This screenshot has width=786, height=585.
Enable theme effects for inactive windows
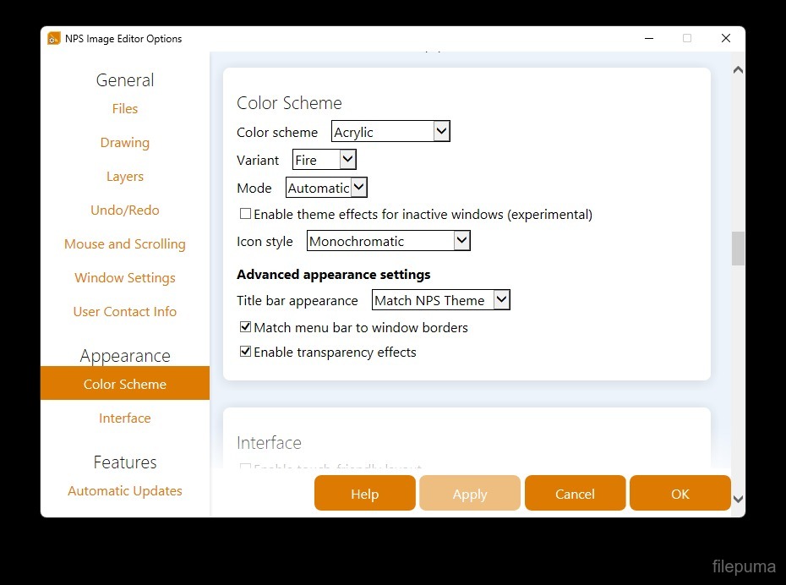246,215
